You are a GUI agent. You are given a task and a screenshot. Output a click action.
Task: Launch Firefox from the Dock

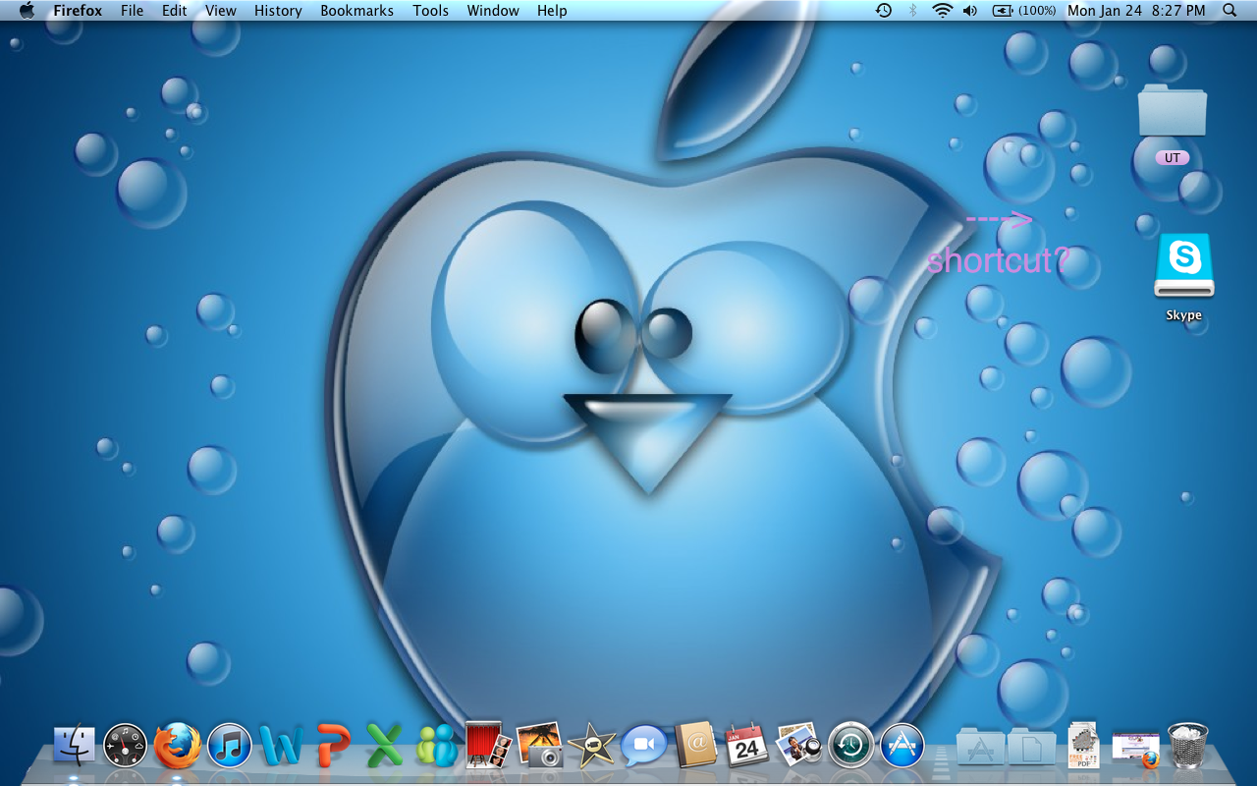178,746
